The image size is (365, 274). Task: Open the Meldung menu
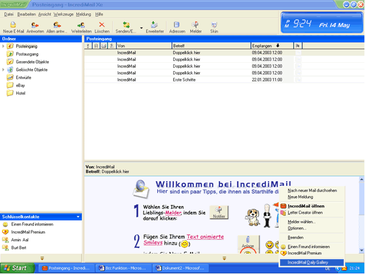click(x=83, y=14)
